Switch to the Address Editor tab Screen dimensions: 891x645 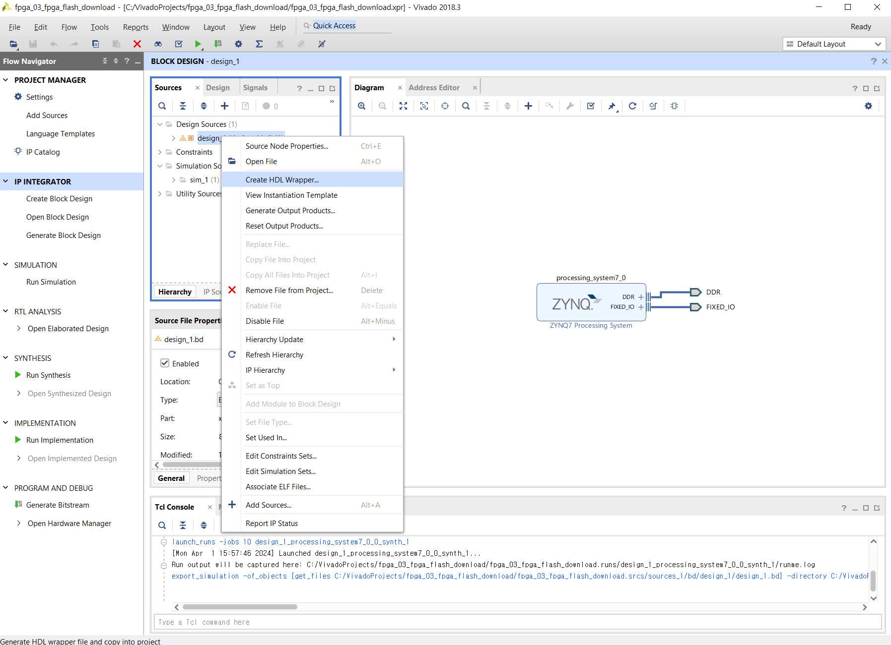434,88
